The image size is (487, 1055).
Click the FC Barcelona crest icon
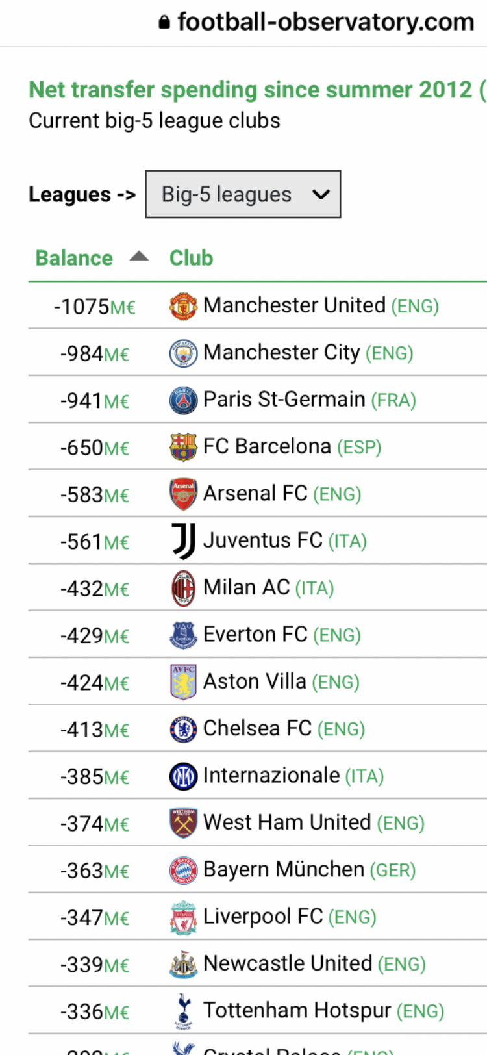183,447
